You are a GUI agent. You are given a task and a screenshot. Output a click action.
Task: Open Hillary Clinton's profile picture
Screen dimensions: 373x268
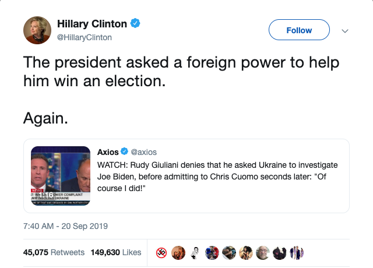[37, 30]
